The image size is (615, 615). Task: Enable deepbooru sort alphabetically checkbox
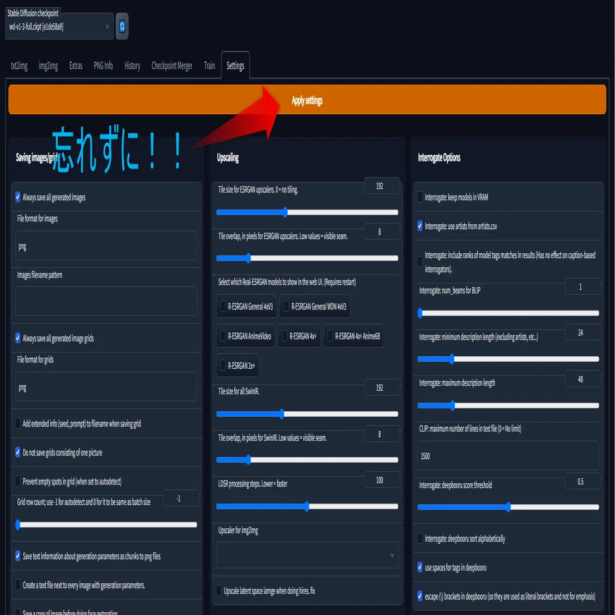coord(420,538)
